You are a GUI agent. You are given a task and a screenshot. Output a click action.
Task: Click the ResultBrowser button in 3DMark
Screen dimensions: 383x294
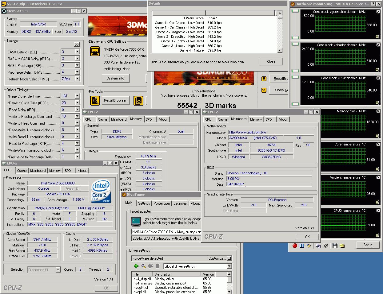coord(115,100)
